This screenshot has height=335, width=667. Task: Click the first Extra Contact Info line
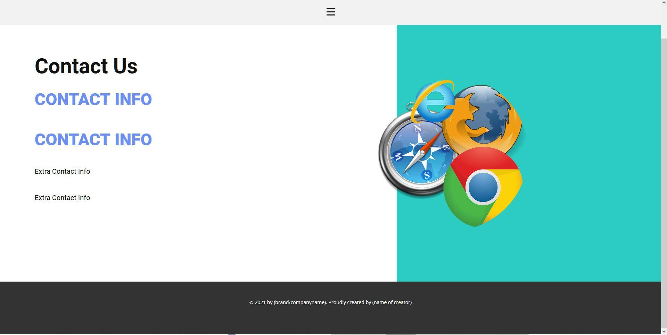[x=62, y=172]
